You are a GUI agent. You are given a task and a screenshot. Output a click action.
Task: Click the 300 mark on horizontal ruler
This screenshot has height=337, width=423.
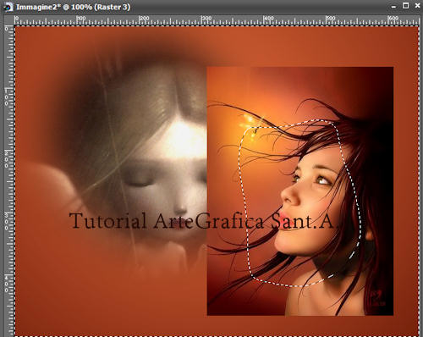point(206,19)
